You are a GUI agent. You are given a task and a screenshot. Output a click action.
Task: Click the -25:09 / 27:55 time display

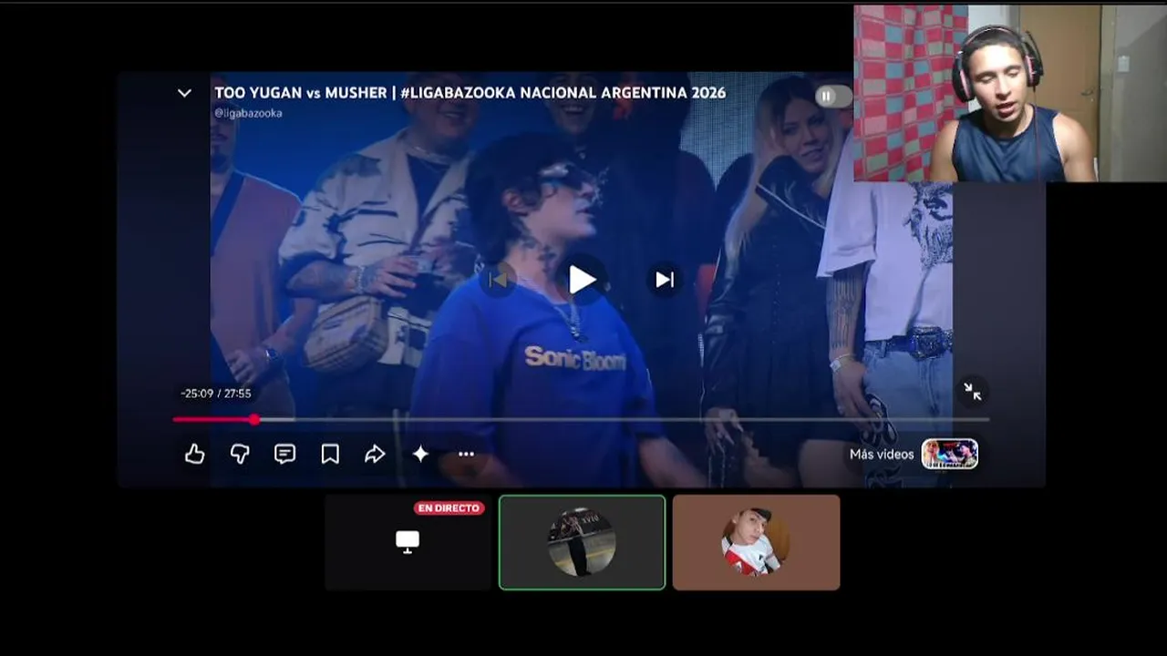(215, 394)
